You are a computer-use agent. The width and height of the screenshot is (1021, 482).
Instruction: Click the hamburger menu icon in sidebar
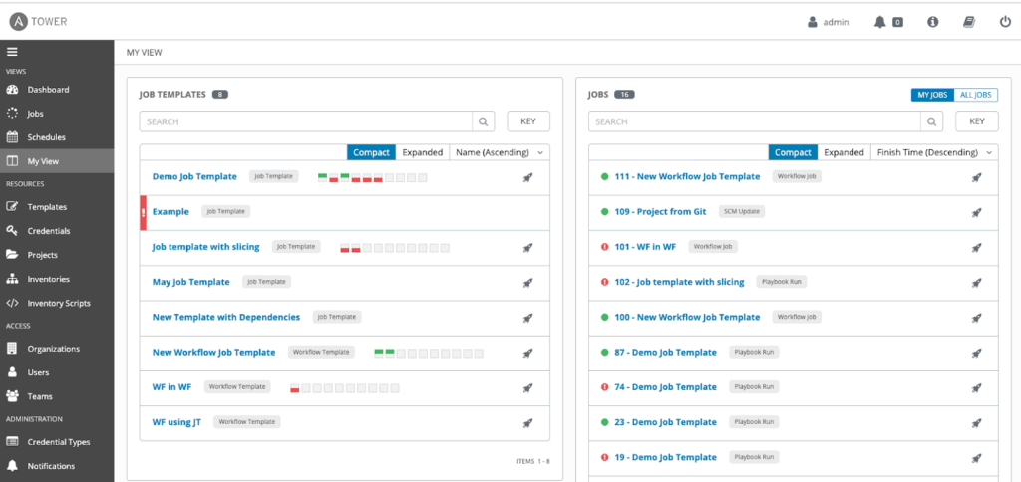(12, 52)
